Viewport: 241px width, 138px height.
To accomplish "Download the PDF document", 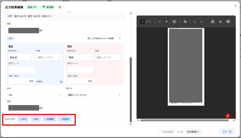I will tap(220, 22).
